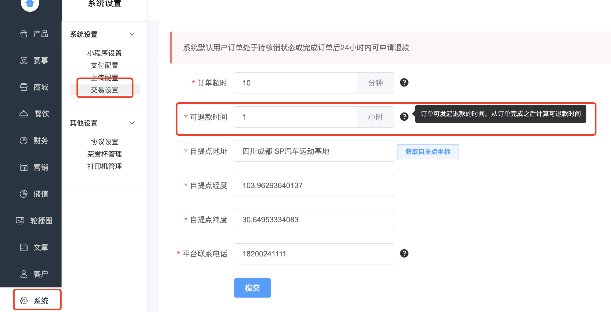Screen dimensions: 611x312
Task: Click the 提交 submit button
Action: pos(252,288)
